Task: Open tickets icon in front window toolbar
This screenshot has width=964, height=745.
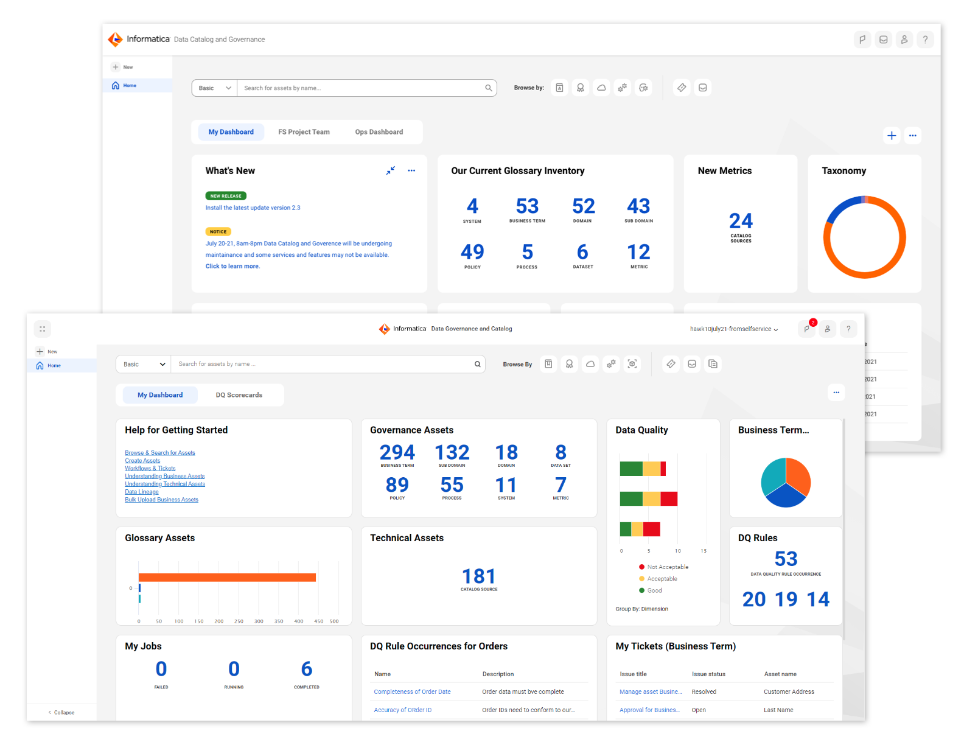Action: pos(671,364)
